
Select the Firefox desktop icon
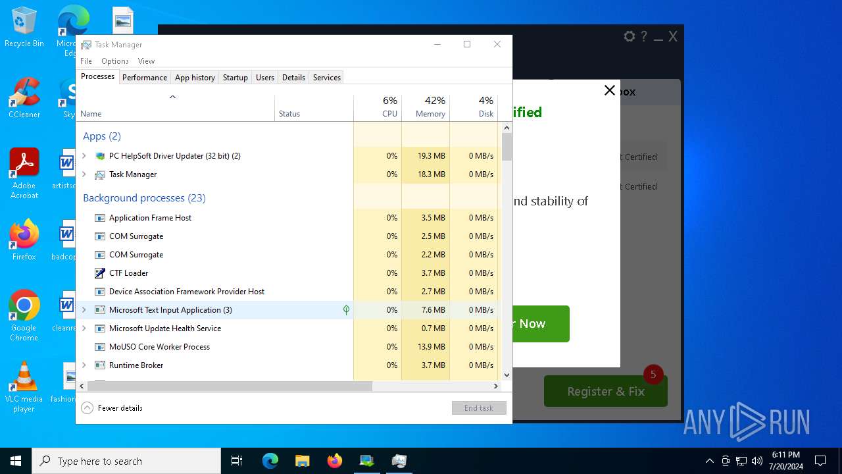coord(24,240)
